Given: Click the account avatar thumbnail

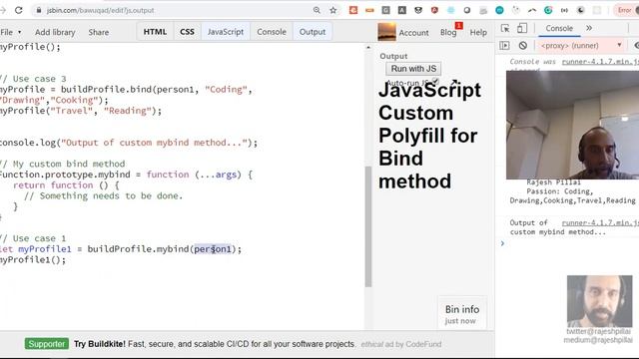Looking at the screenshot, I should (386, 32).
